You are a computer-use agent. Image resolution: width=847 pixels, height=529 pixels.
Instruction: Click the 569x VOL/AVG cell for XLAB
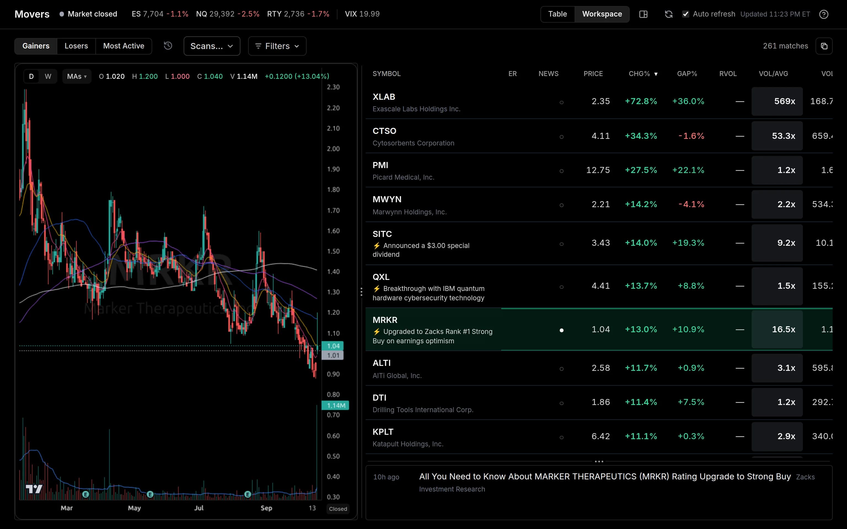777,101
